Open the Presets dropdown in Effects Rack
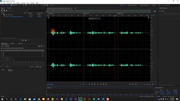 click(x=21, y=46)
